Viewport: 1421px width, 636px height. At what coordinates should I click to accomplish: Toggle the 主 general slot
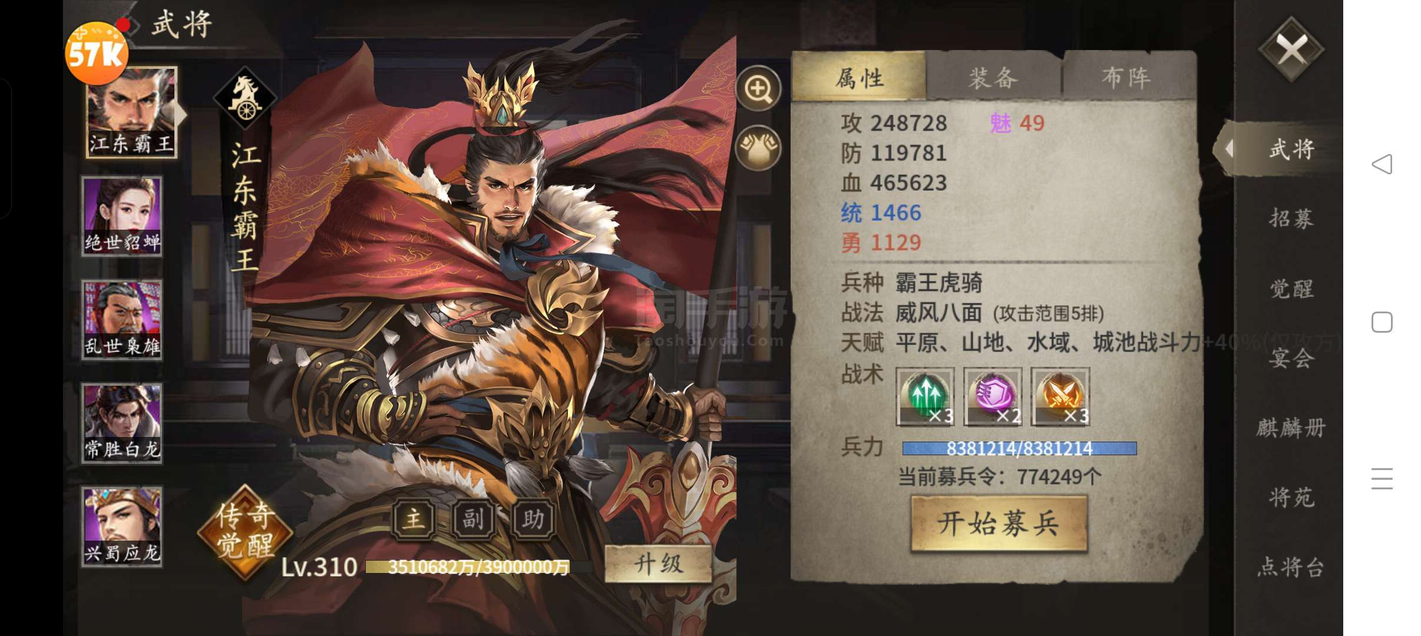[414, 519]
